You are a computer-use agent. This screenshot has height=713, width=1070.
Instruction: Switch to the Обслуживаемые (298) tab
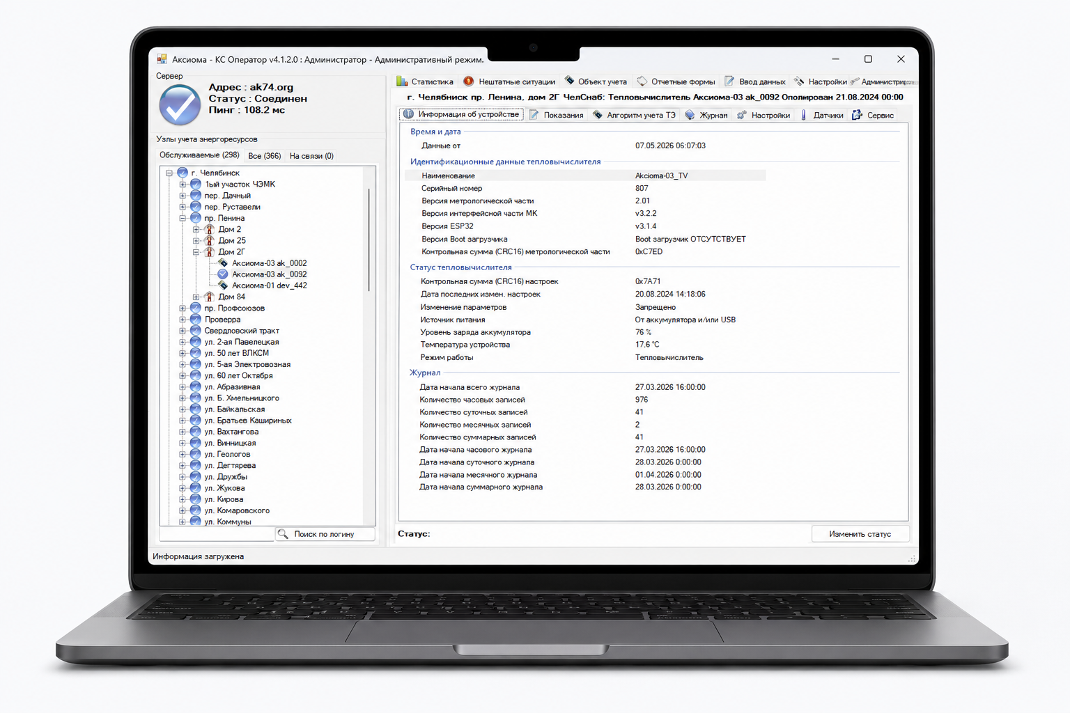coord(199,155)
